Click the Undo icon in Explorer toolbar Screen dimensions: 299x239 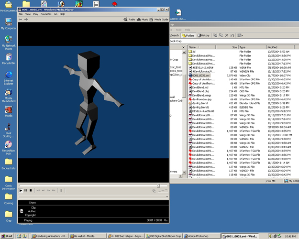(232, 35)
